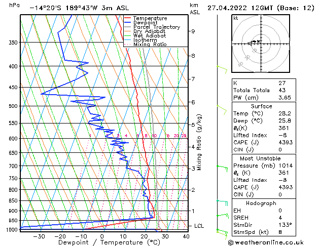
Task: Click the SREH value 4
Action: pos(280,218)
